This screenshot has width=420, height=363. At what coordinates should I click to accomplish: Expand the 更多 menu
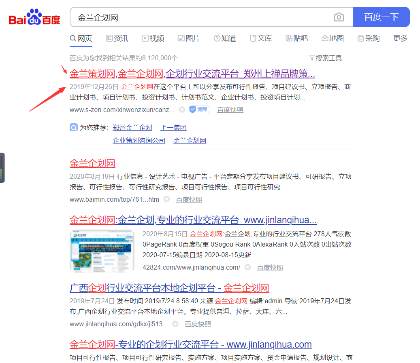point(400,38)
